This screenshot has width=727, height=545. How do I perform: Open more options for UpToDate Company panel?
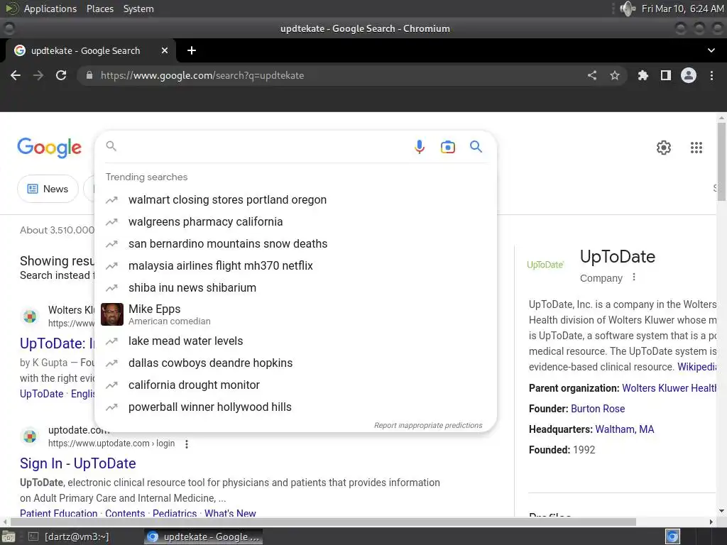pyautogui.click(x=634, y=277)
